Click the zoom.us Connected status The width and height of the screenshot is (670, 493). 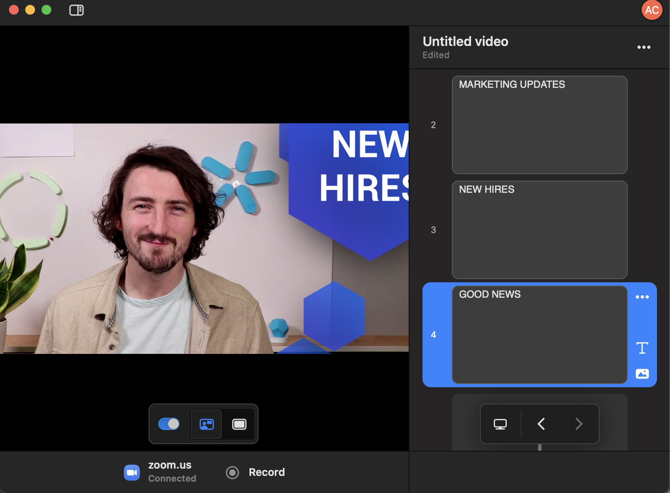(171, 472)
